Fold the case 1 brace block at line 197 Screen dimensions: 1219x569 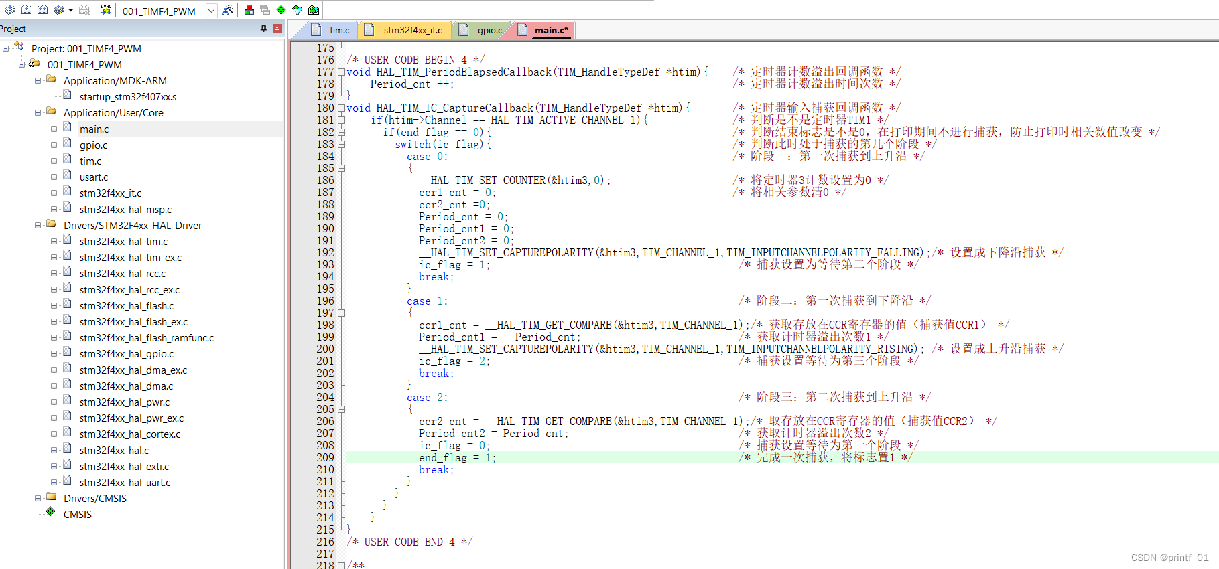pyautogui.click(x=342, y=313)
